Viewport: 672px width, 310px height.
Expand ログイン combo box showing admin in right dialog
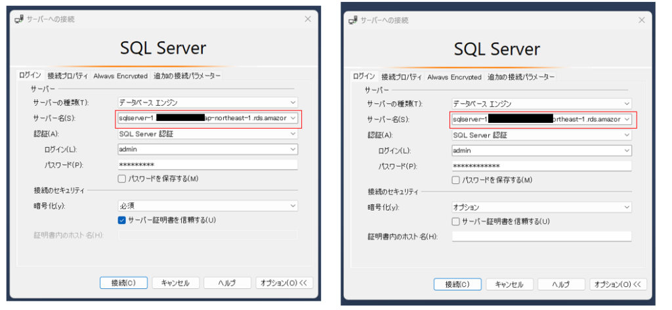627,150
